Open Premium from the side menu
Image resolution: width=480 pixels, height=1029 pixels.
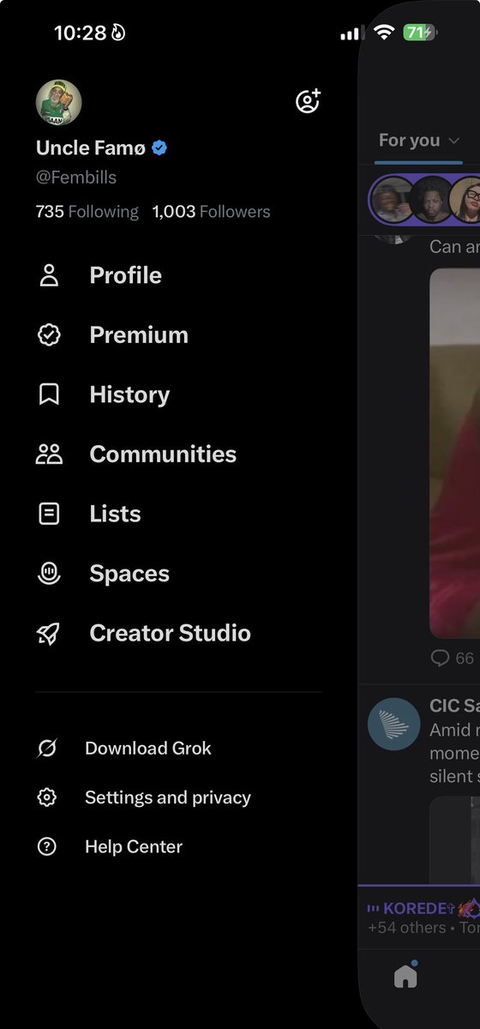pos(138,335)
